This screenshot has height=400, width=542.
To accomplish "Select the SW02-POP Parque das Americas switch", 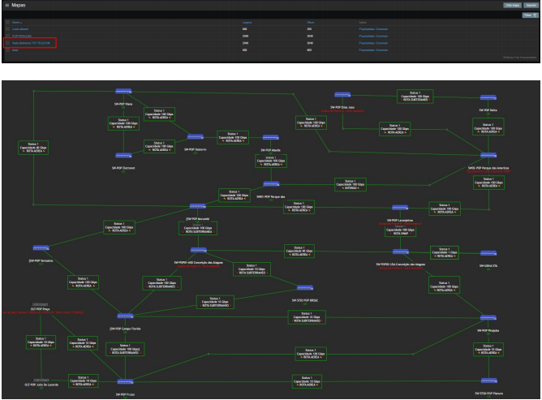I will [x=488, y=155].
